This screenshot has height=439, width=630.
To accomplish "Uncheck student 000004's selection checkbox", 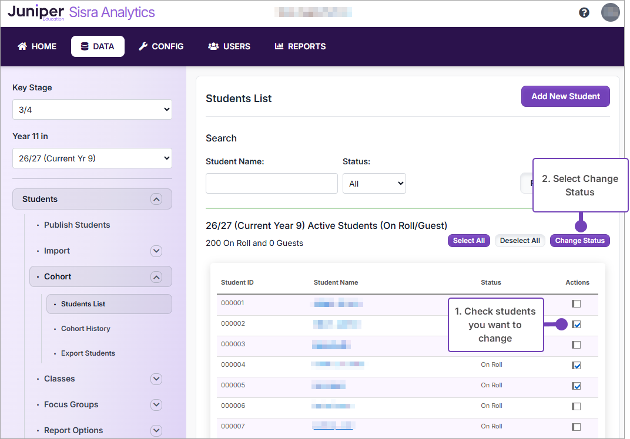I will (x=577, y=365).
